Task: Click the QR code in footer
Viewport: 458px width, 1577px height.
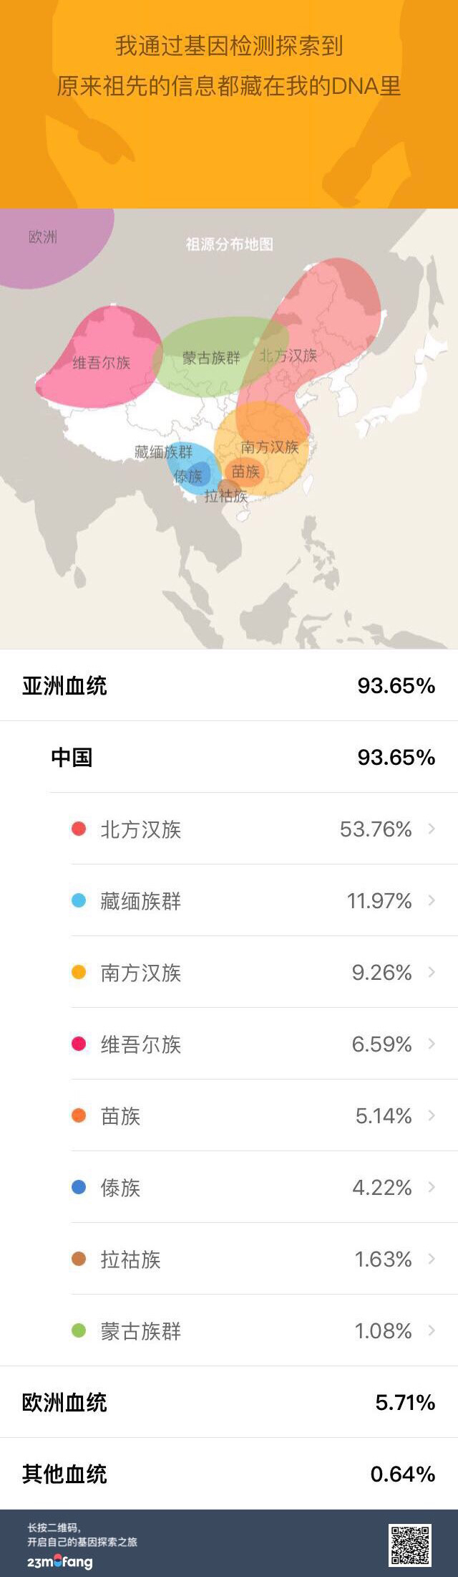Action: point(410,1545)
